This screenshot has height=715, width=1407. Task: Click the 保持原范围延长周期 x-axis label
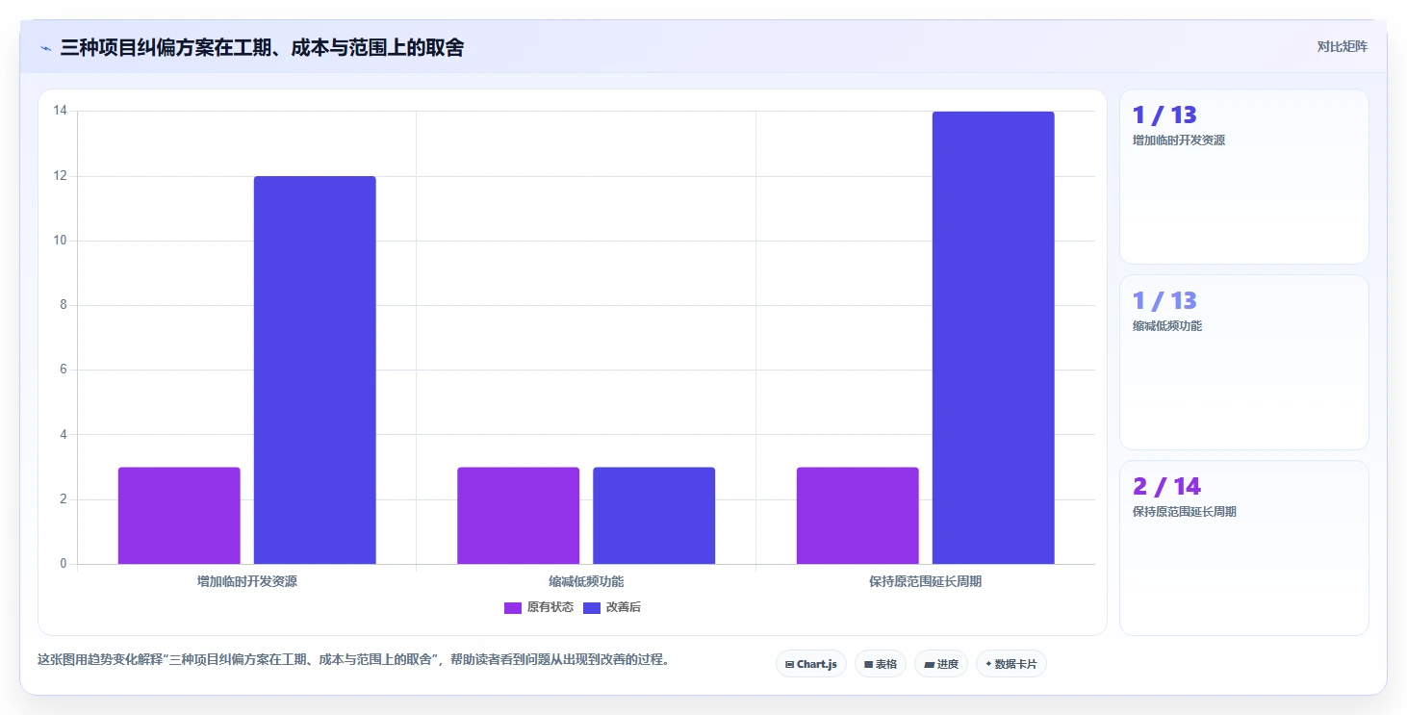926,581
